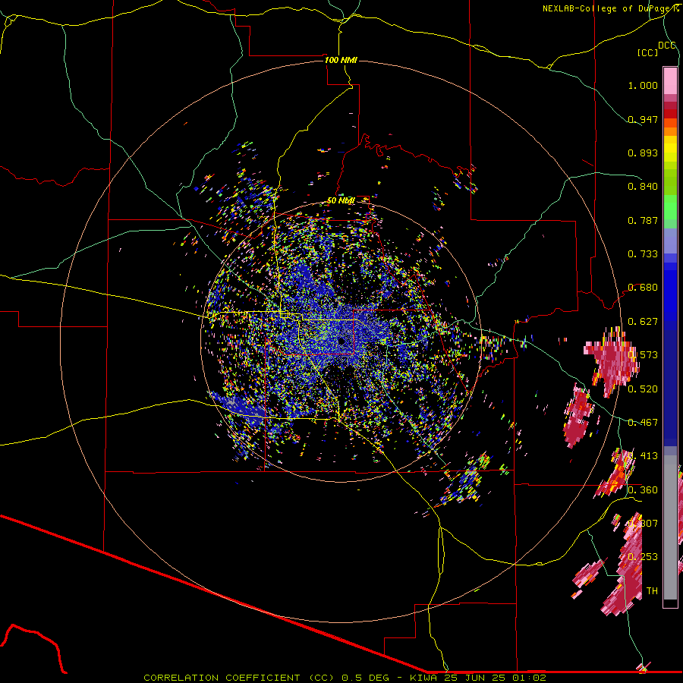Image resolution: width=683 pixels, height=683 pixels.
Task: Click the 0.467 legend value
Action: (x=643, y=423)
